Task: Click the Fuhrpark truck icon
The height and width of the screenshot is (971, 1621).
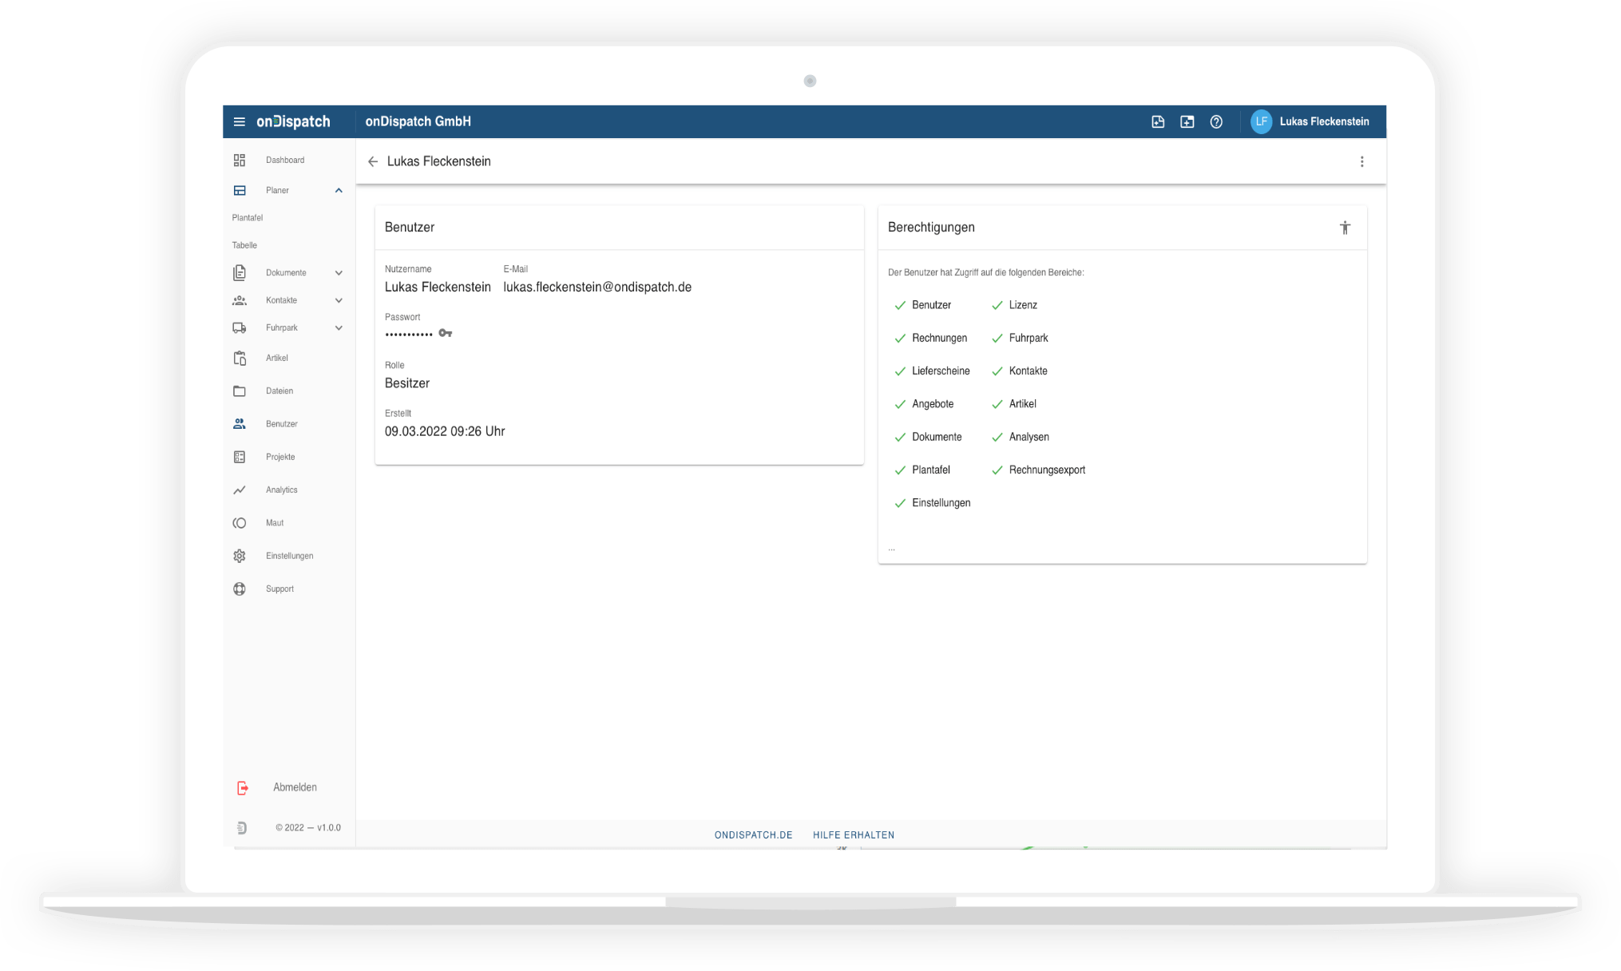Action: [240, 327]
